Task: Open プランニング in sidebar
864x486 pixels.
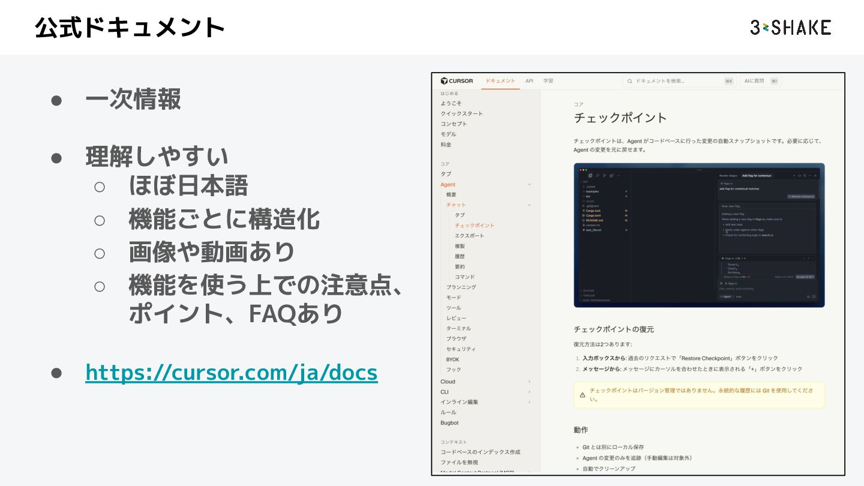Action: click(x=461, y=287)
